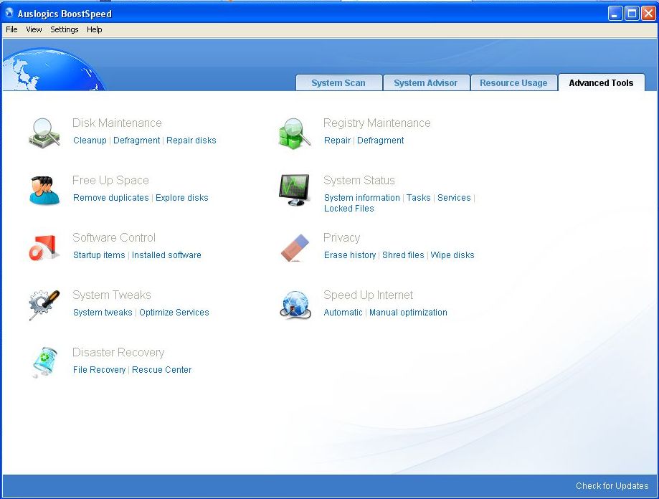Open the Optimize Services link
The height and width of the screenshot is (499, 659).
point(174,313)
